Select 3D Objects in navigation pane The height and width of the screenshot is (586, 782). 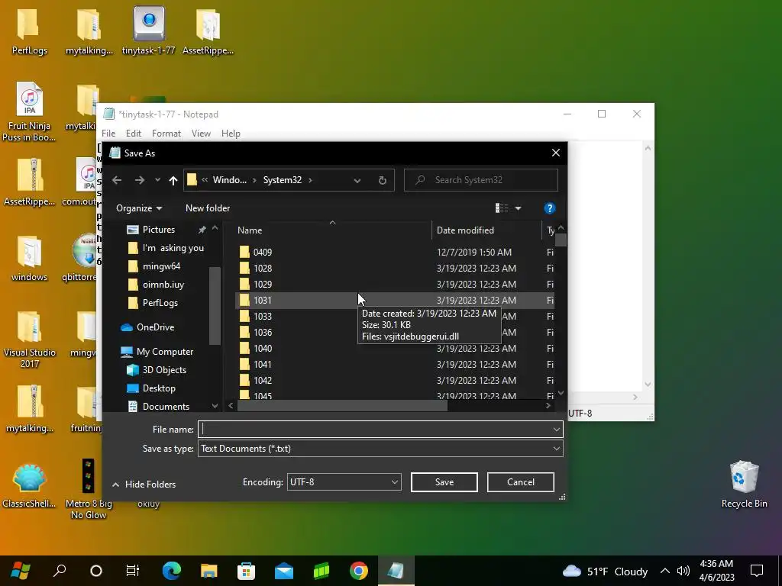164,370
